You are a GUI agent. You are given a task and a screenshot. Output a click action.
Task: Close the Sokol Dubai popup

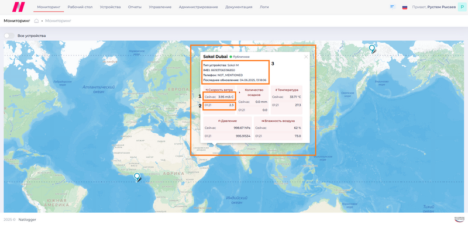(x=306, y=57)
